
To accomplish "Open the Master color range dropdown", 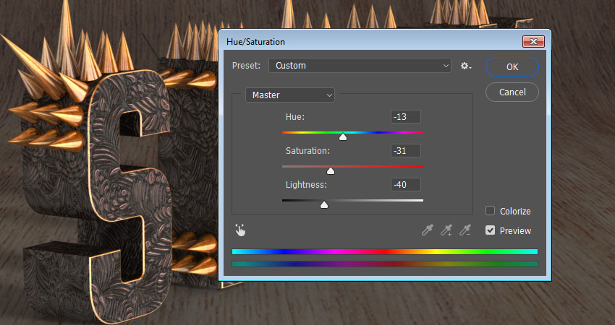I will 290,95.
